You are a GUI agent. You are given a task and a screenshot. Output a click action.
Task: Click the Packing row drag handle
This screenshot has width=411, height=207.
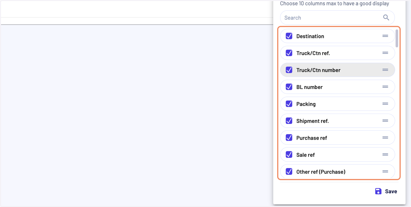pos(385,104)
